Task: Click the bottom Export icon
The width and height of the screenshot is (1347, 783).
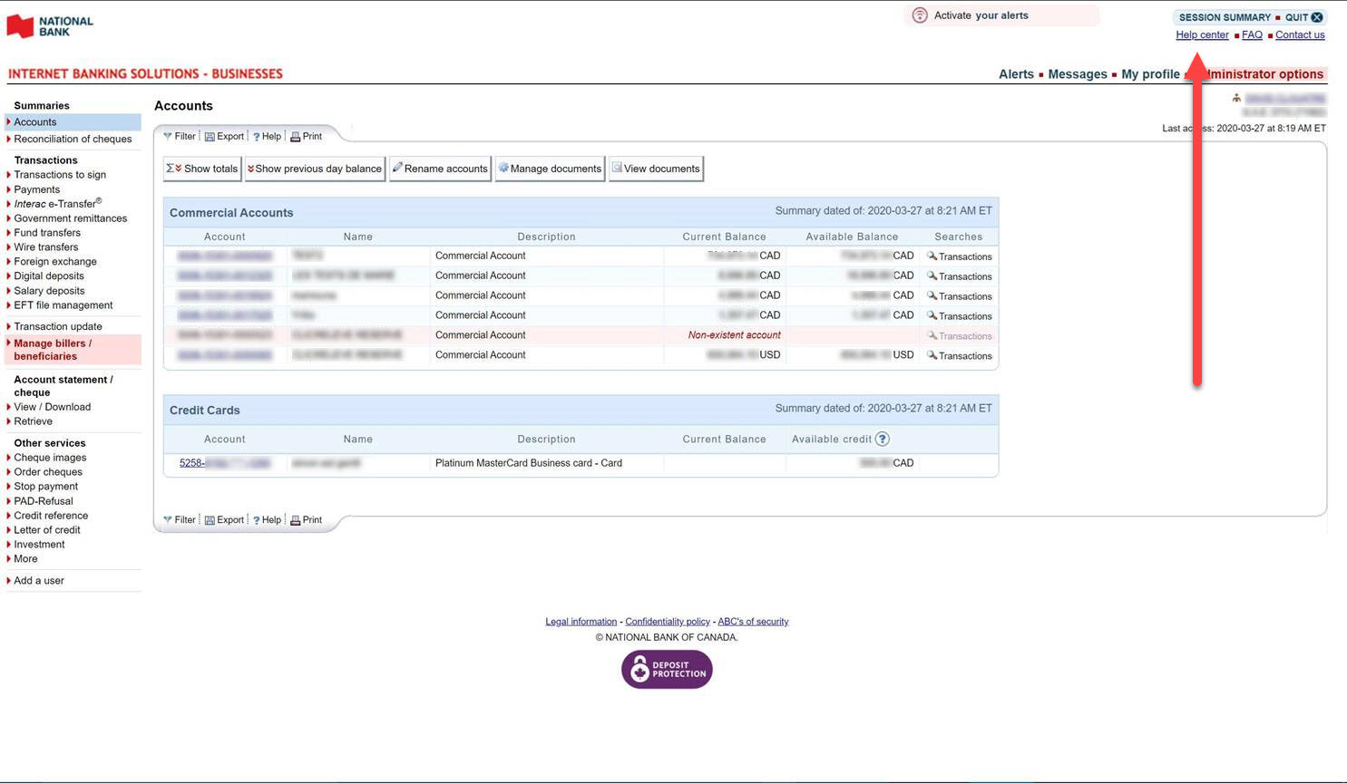Action: pyautogui.click(x=210, y=520)
